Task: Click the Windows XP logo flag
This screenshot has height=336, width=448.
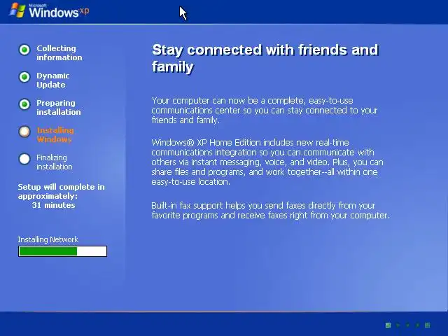Action: coord(17,10)
